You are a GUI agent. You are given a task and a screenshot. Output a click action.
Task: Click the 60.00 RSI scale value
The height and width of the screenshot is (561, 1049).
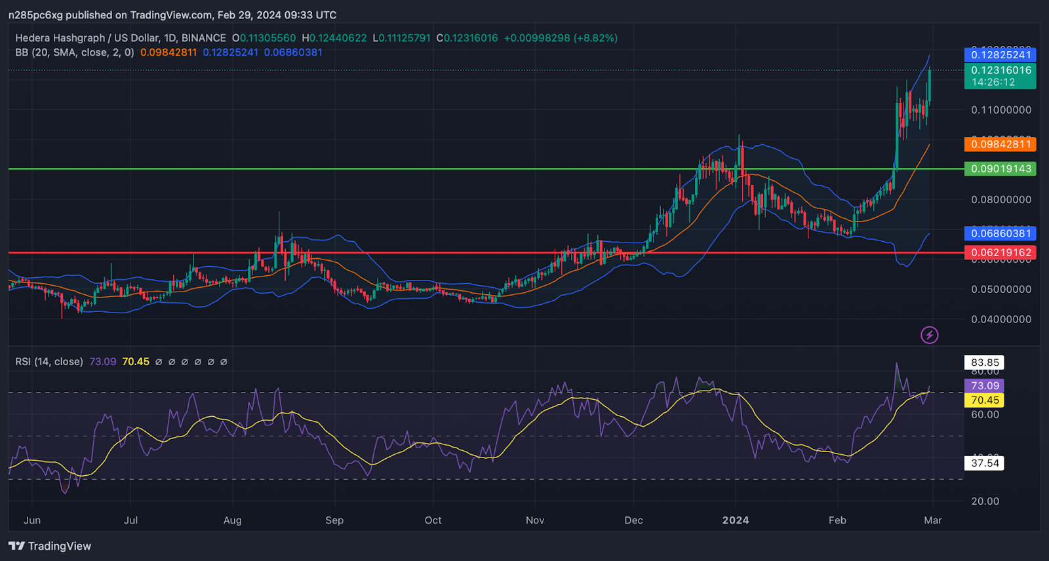click(985, 415)
